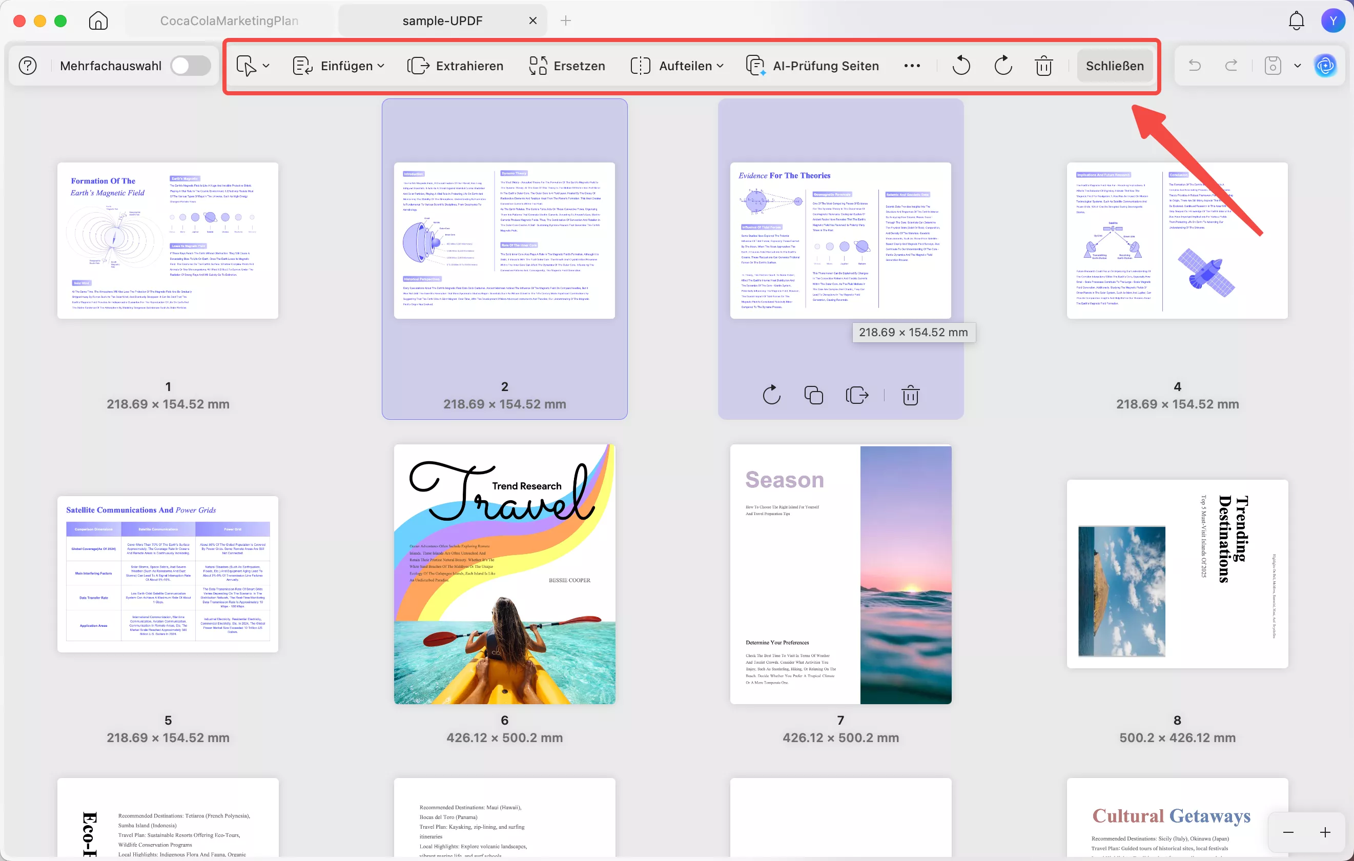1354x861 pixels.
Task: Open the three-dots more options menu
Action: click(x=912, y=66)
